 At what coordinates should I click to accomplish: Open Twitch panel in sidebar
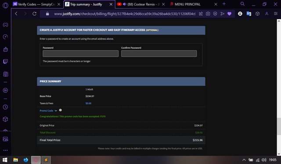(x=5, y=62)
